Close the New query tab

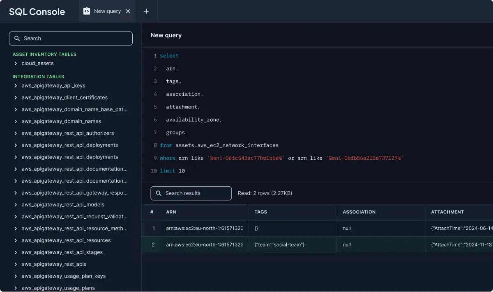[128, 11]
